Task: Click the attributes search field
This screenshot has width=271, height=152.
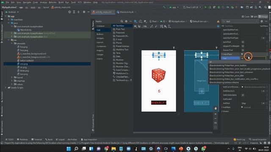Action: click(x=240, y=22)
